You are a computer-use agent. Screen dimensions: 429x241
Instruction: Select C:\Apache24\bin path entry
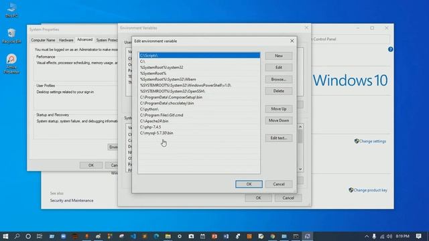(x=199, y=121)
